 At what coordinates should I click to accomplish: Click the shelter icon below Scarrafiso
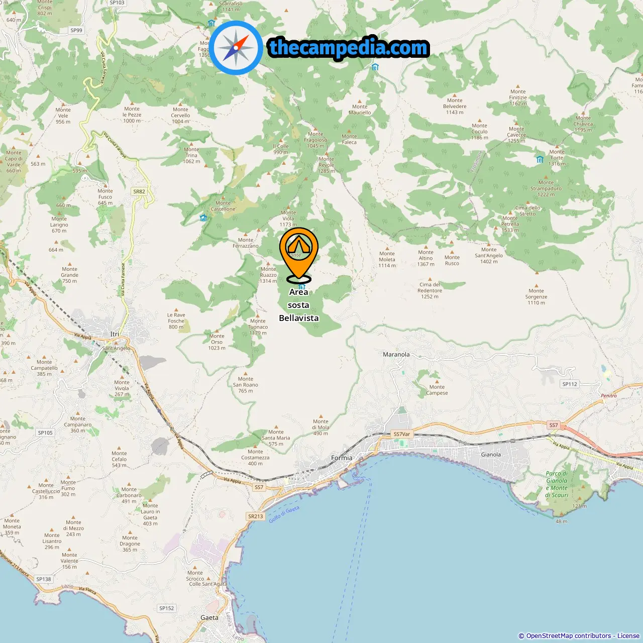(x=211, y=23)
